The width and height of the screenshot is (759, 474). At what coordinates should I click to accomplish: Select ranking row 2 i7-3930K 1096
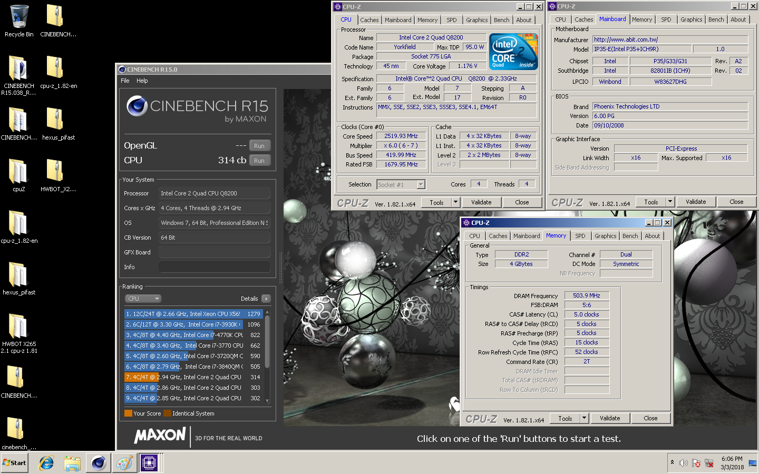point(194,324)
